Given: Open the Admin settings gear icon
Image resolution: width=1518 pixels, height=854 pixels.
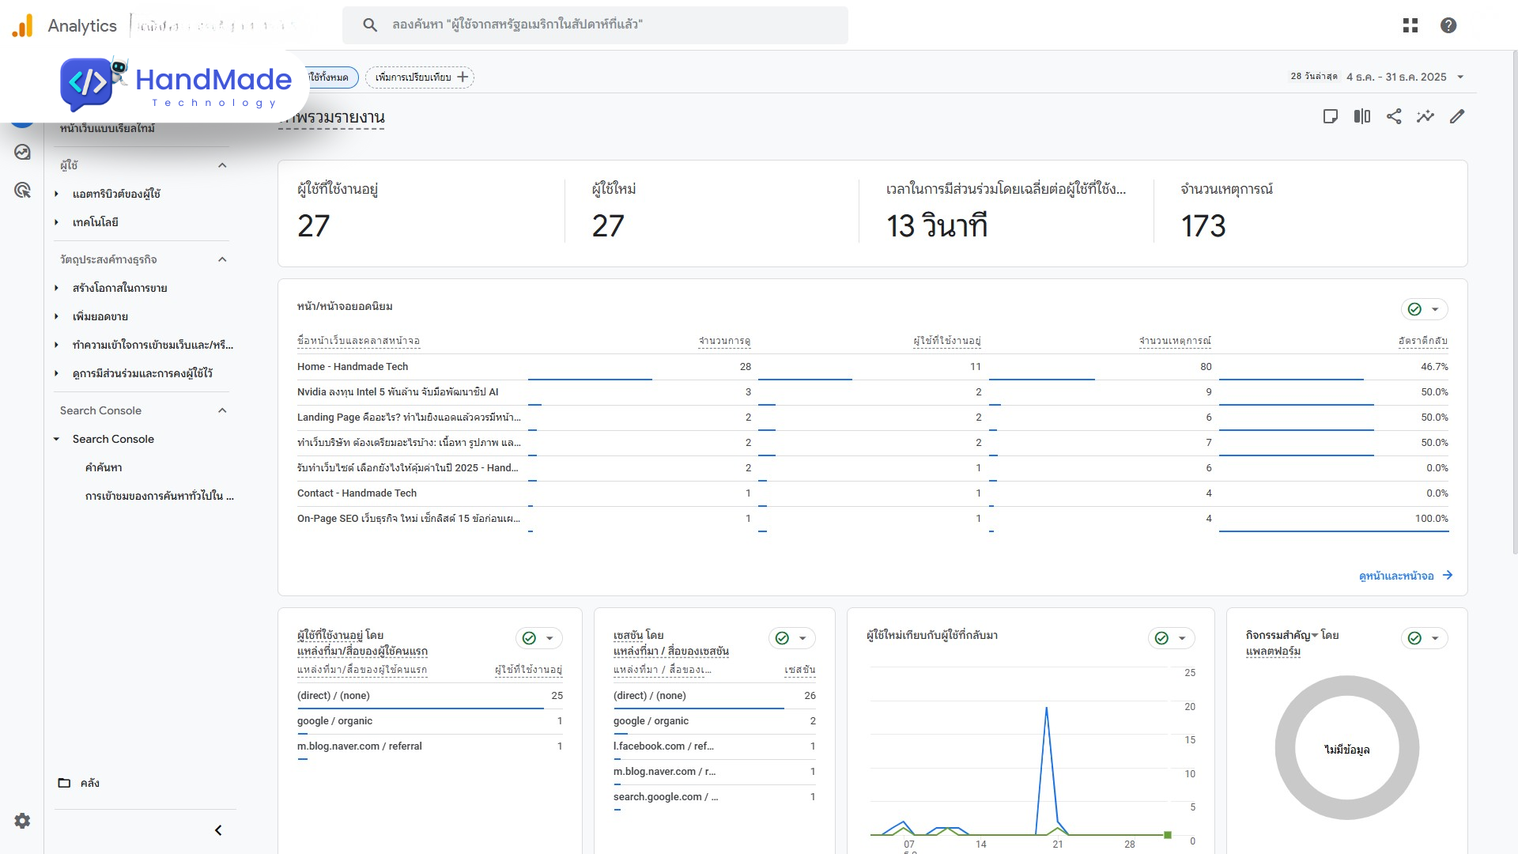Looking at the screenshot, I should (x=22, y=821).
